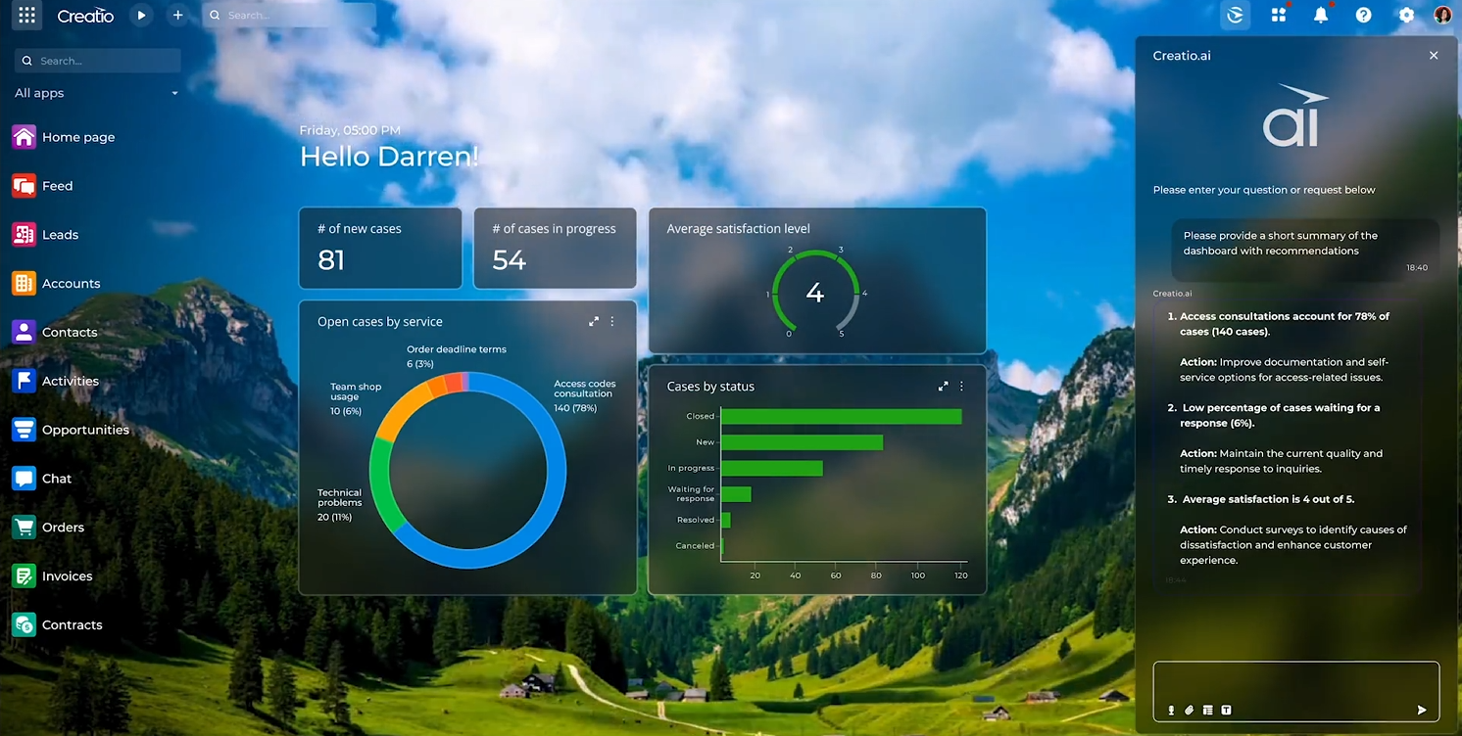Click the Closed bar in status chart

(x=841, y=417)
